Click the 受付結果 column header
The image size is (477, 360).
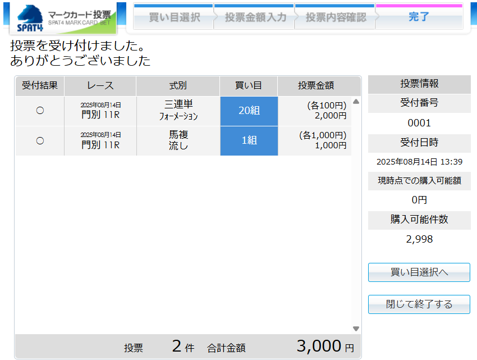pyautogui.click(x=40, y=85)
